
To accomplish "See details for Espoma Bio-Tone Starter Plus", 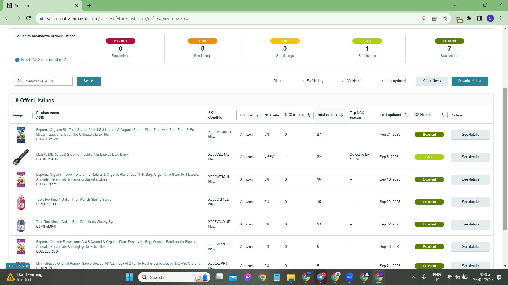I will point(470,135).
